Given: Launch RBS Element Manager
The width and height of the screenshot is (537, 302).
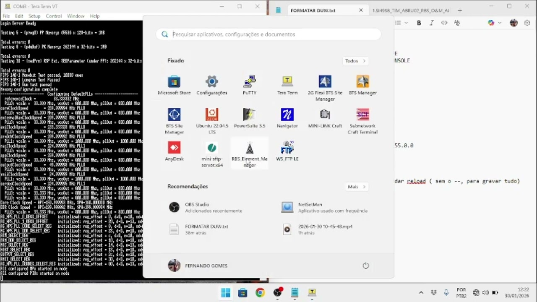Looking at the screenshot, I should pyautogui.click(x=250, y=154).
